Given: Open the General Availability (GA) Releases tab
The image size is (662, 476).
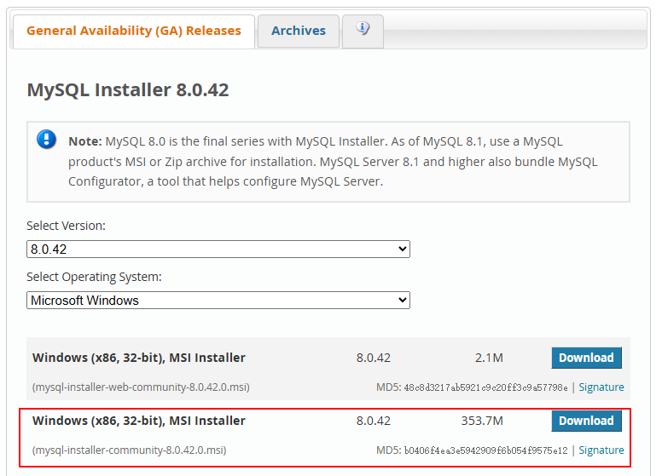Looking at the screenshot, I should (134, 31).
